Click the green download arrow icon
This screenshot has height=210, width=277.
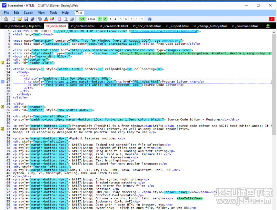click(x=268, y=26)
